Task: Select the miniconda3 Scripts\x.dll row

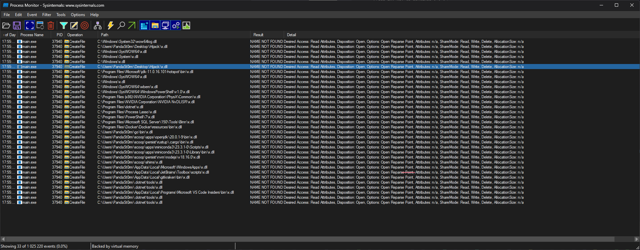Action: pos(320,147)
